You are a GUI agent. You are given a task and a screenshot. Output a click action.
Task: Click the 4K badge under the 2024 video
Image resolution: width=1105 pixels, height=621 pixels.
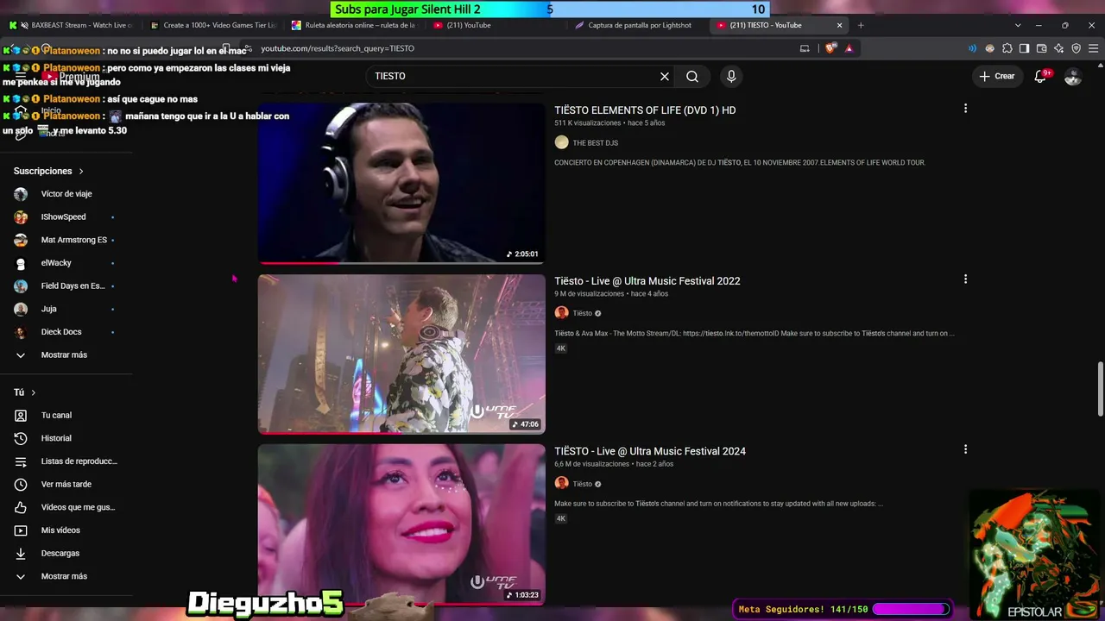click(x=561, y=518)
